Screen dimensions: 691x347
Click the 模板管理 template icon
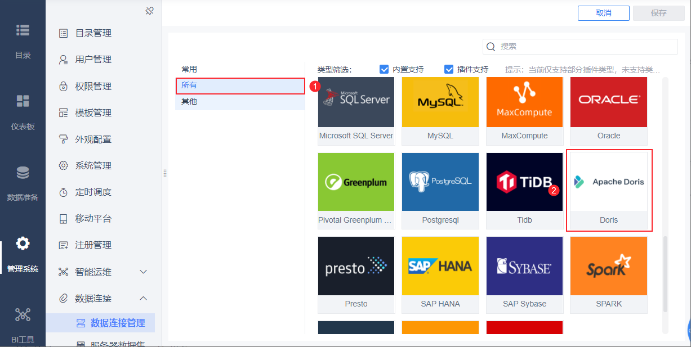tap(64, 113)
